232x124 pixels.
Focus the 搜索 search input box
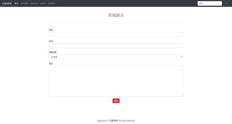pos(210,3)
